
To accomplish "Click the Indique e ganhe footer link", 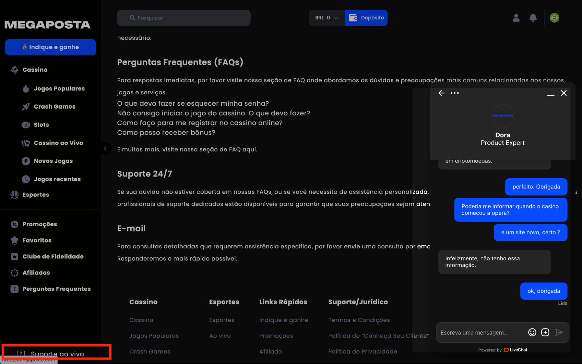I will [x=284, y=320].
